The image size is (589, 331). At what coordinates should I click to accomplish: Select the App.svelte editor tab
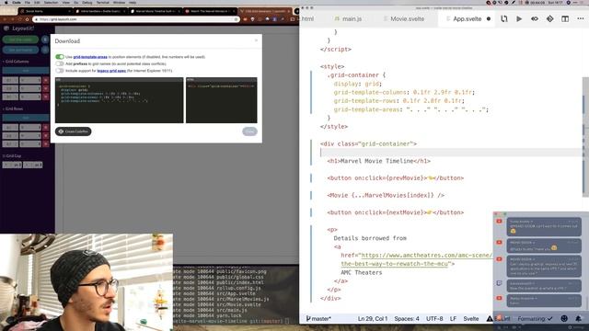[x=467, y=18]
